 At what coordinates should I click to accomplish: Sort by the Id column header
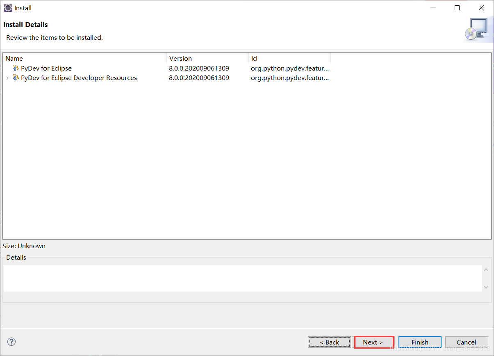coord(290,58)
